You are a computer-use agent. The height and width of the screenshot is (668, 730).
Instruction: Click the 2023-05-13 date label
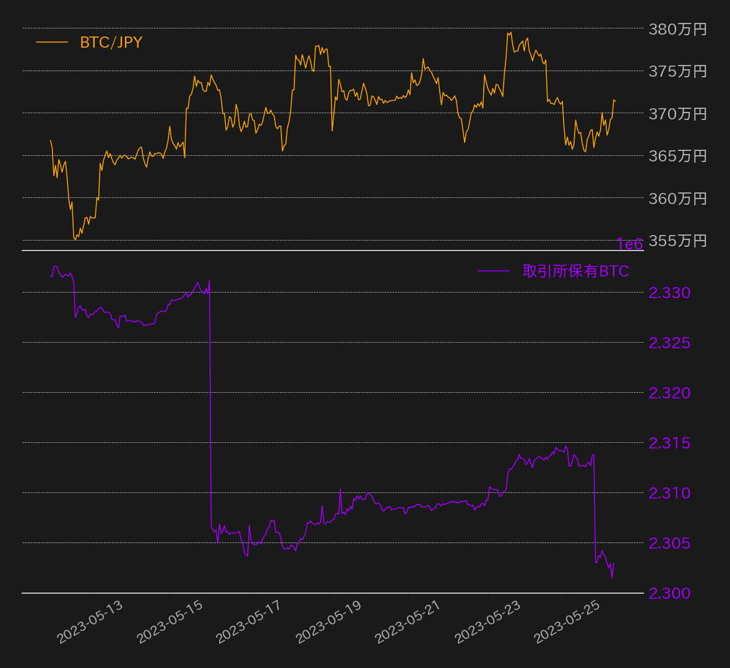tap(90, 622)
